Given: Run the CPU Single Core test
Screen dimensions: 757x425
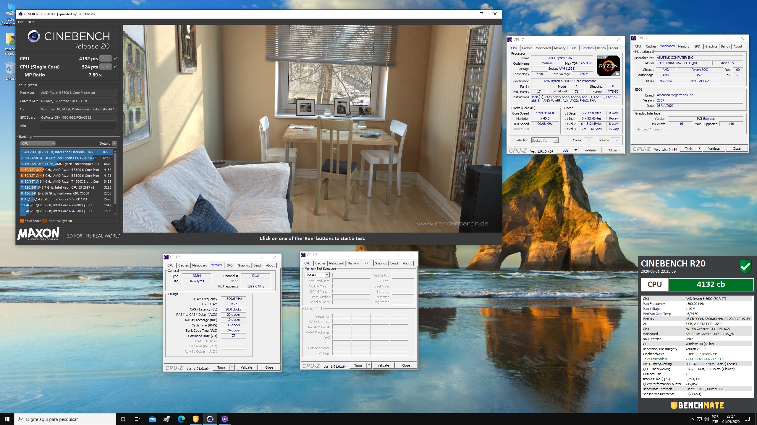Looking at the screenshot, I should 106,67.
